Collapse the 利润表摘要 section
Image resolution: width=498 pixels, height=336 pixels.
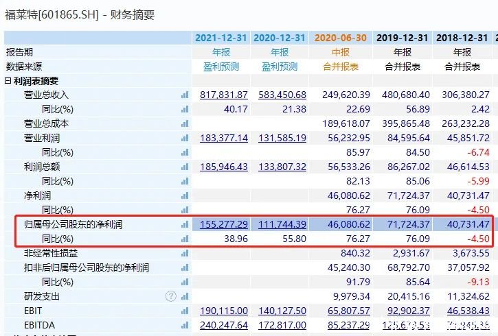coord(8,81)
